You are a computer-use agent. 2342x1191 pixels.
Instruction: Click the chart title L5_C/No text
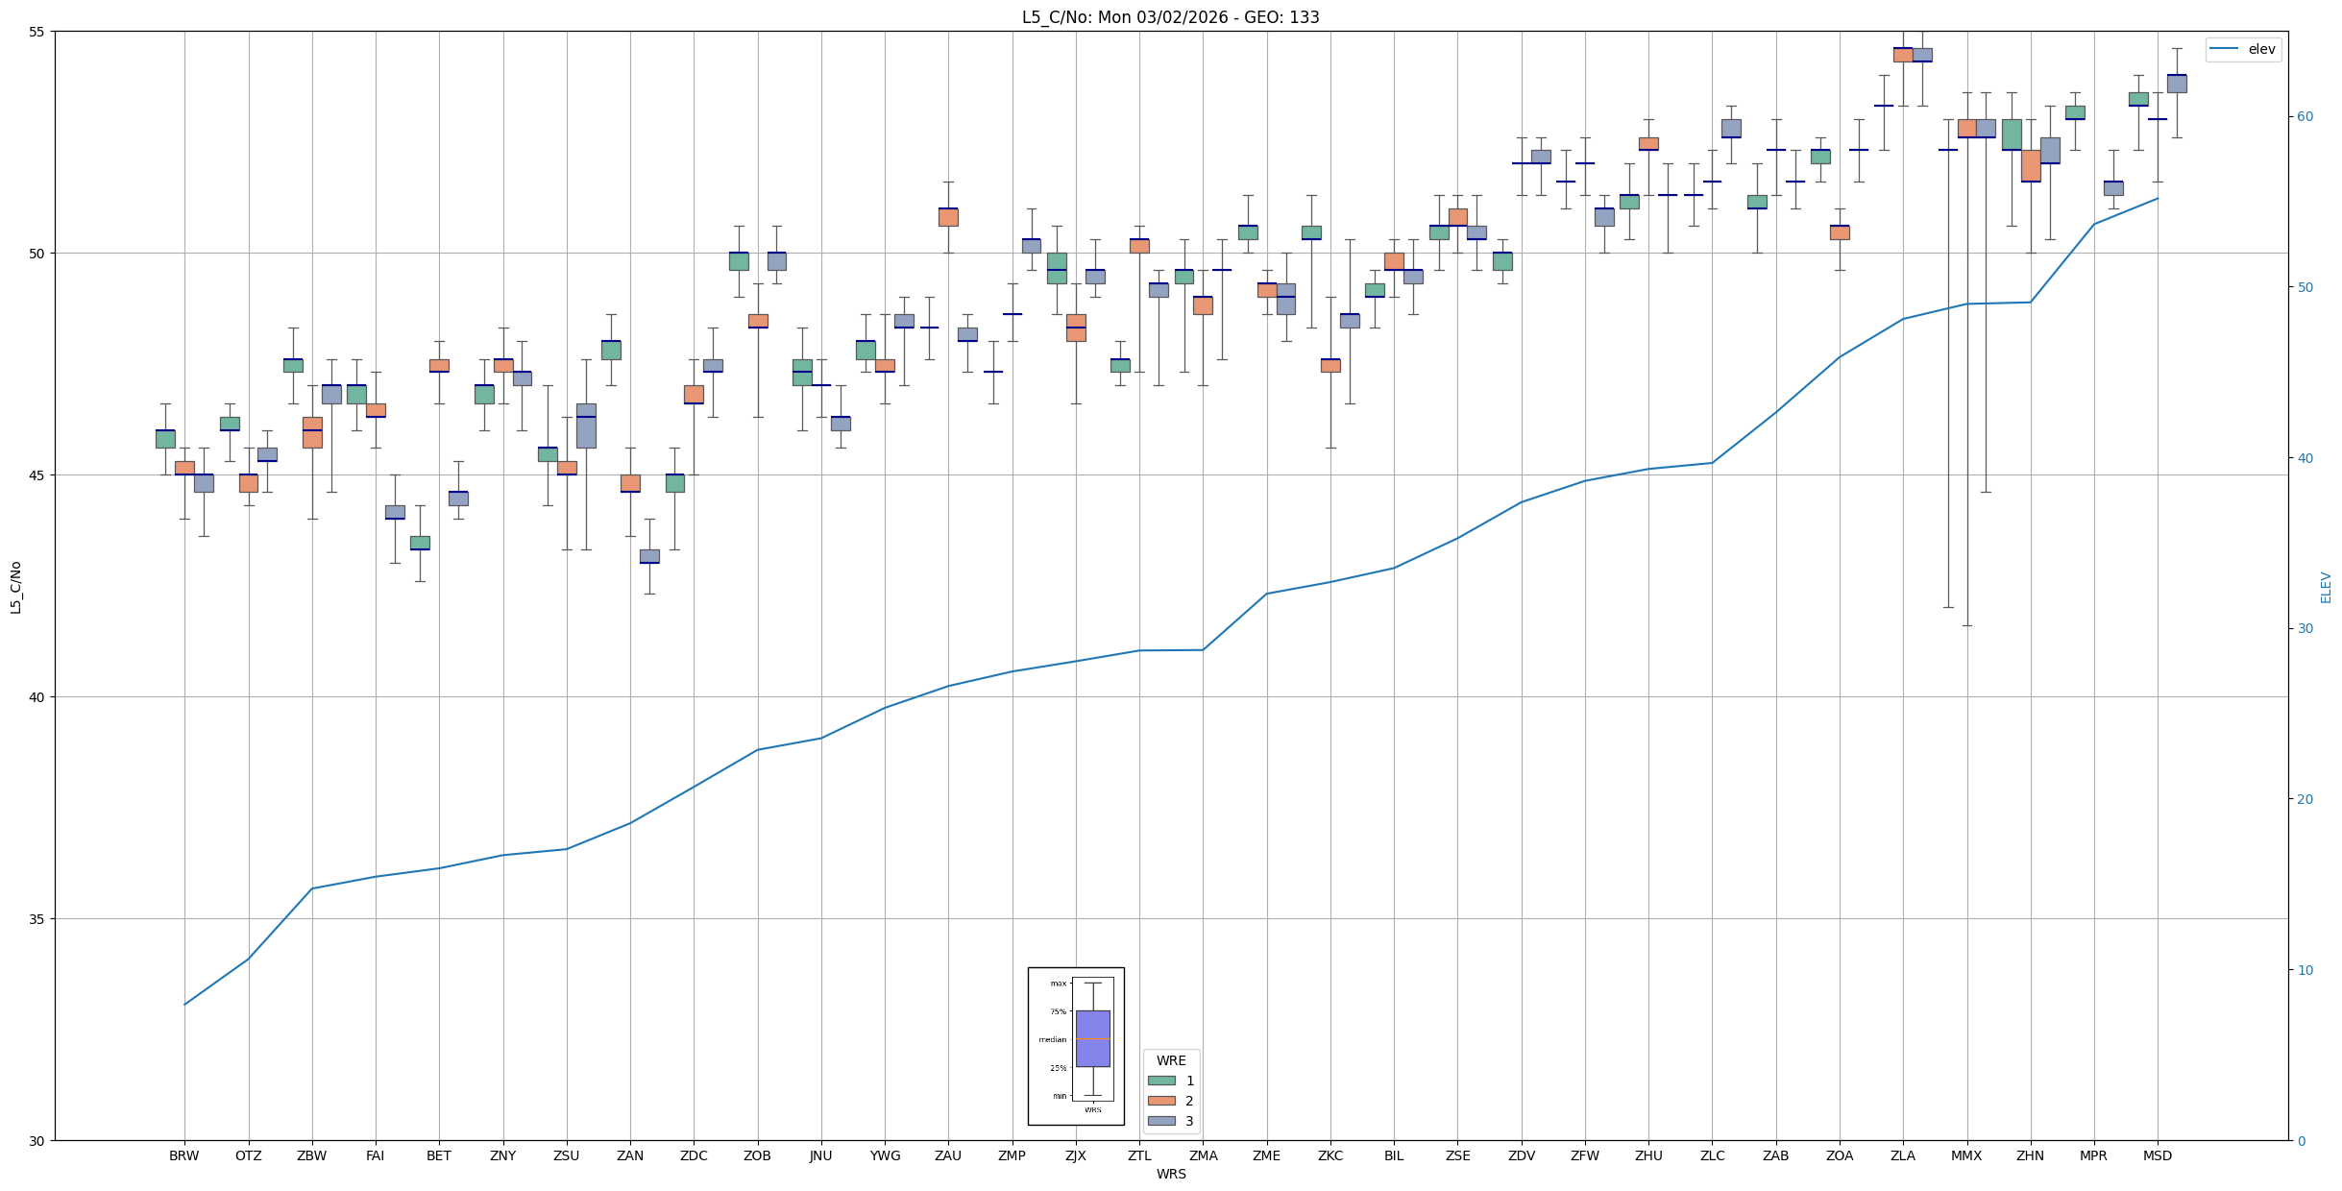[x=1170, y=17]
